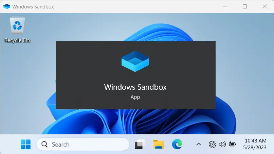This screenshot has height=154, width=274.
Task: Click the taskbar Search box
Action: (83, 145)
